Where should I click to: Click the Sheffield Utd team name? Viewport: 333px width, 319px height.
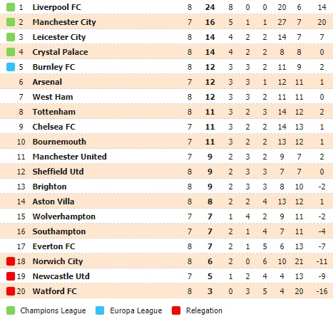click(x=58, y=172)
